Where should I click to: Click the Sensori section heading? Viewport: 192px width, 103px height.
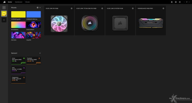14,53
